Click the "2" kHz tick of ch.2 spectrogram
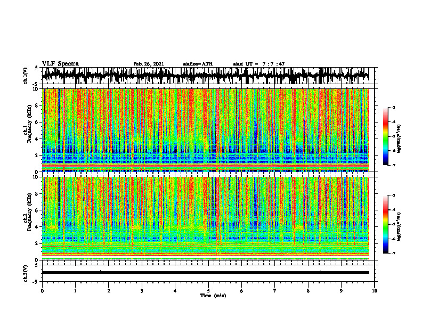422x326 pixels. (37, 243)
